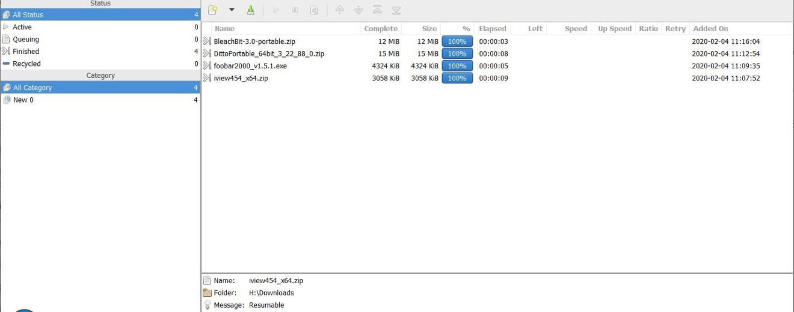Click the 100% progress bar for DittoPortable
794x312 pixels.
[457, 53]
